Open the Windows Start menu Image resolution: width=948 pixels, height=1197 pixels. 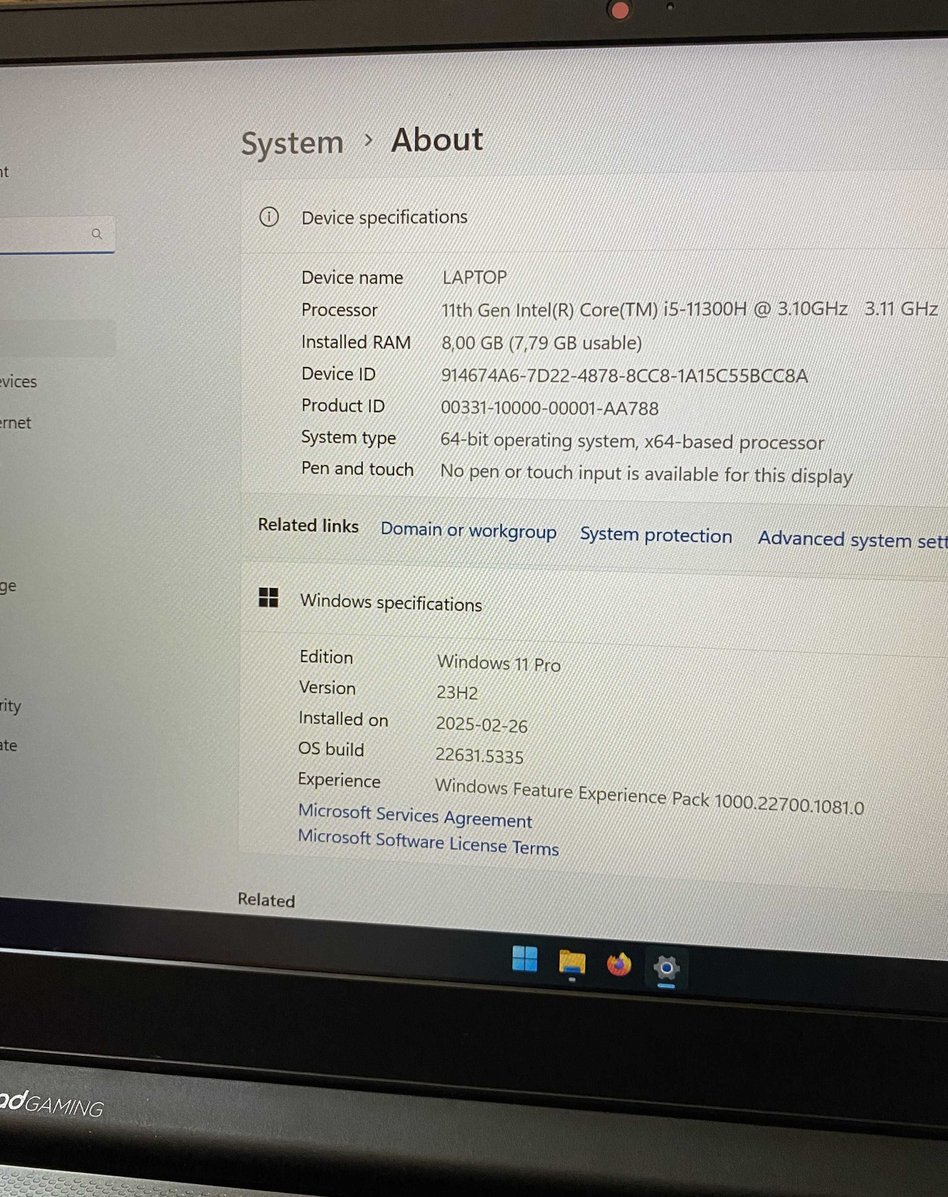pos(524,958)
